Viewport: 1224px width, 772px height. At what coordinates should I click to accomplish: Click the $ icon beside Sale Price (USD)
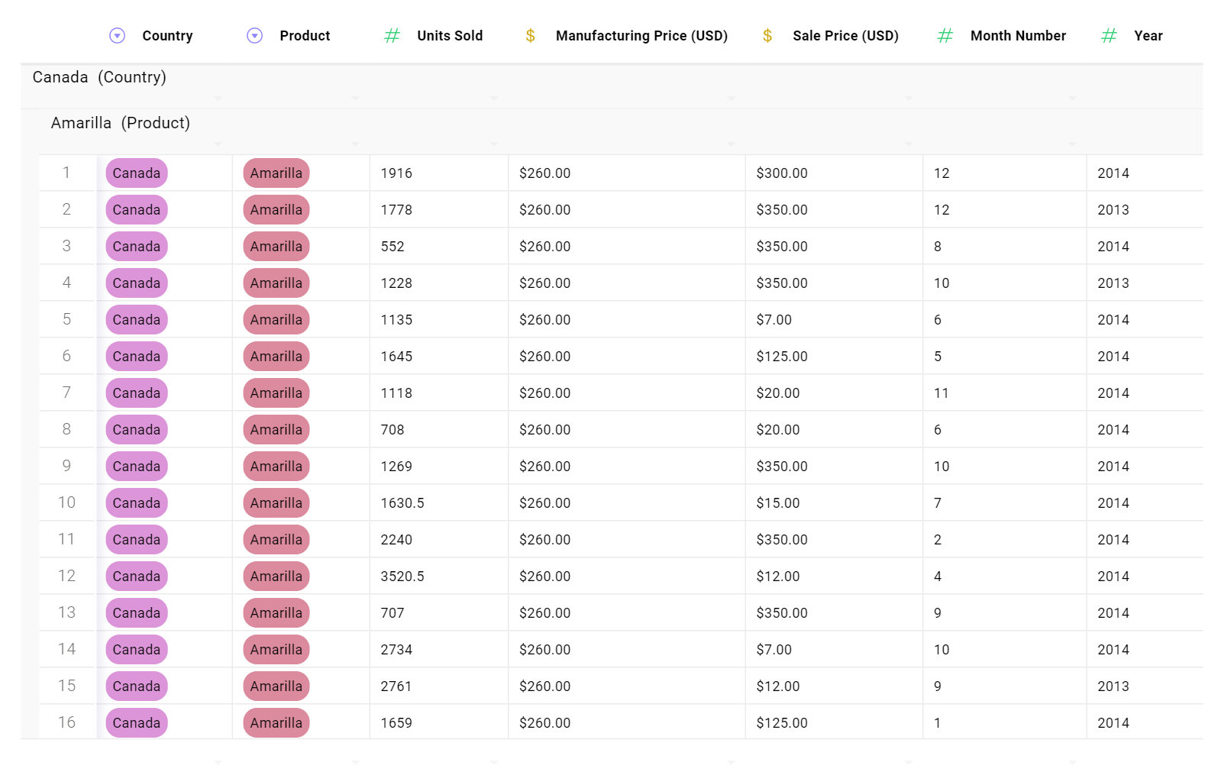pos(767,35)
